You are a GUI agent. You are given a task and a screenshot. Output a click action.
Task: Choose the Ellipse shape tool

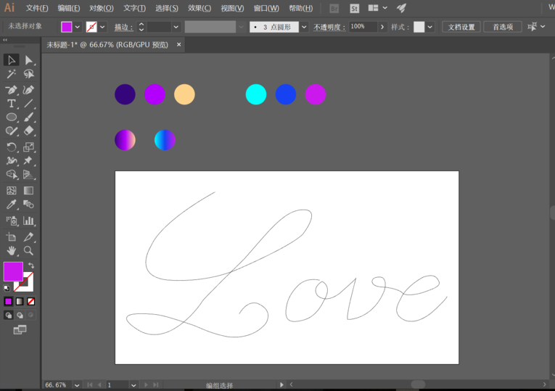pyautogui.click(x=12, y=118)
